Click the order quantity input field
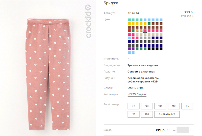The height and width of the screenshot is (136, 202). pyautogui.click(x=183, y=130)
